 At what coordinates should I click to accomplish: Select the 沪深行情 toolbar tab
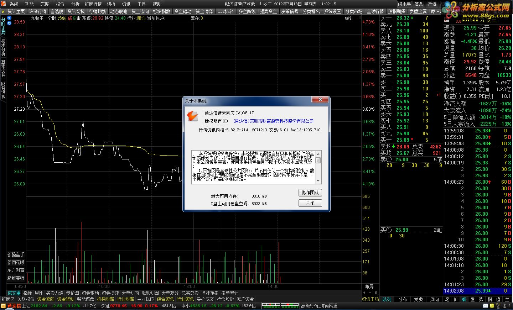(x=38, y=11)
